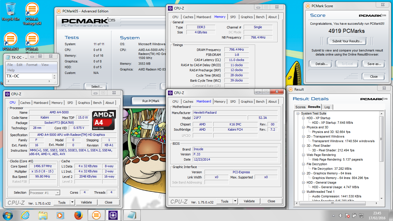This screenshot has height=221, width=393.
Task: Open the PCMark04 desktop shortcut
Action: (x=11, y=42)
